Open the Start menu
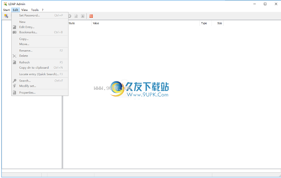Screen dimensions: 281x178 (6, 10)
